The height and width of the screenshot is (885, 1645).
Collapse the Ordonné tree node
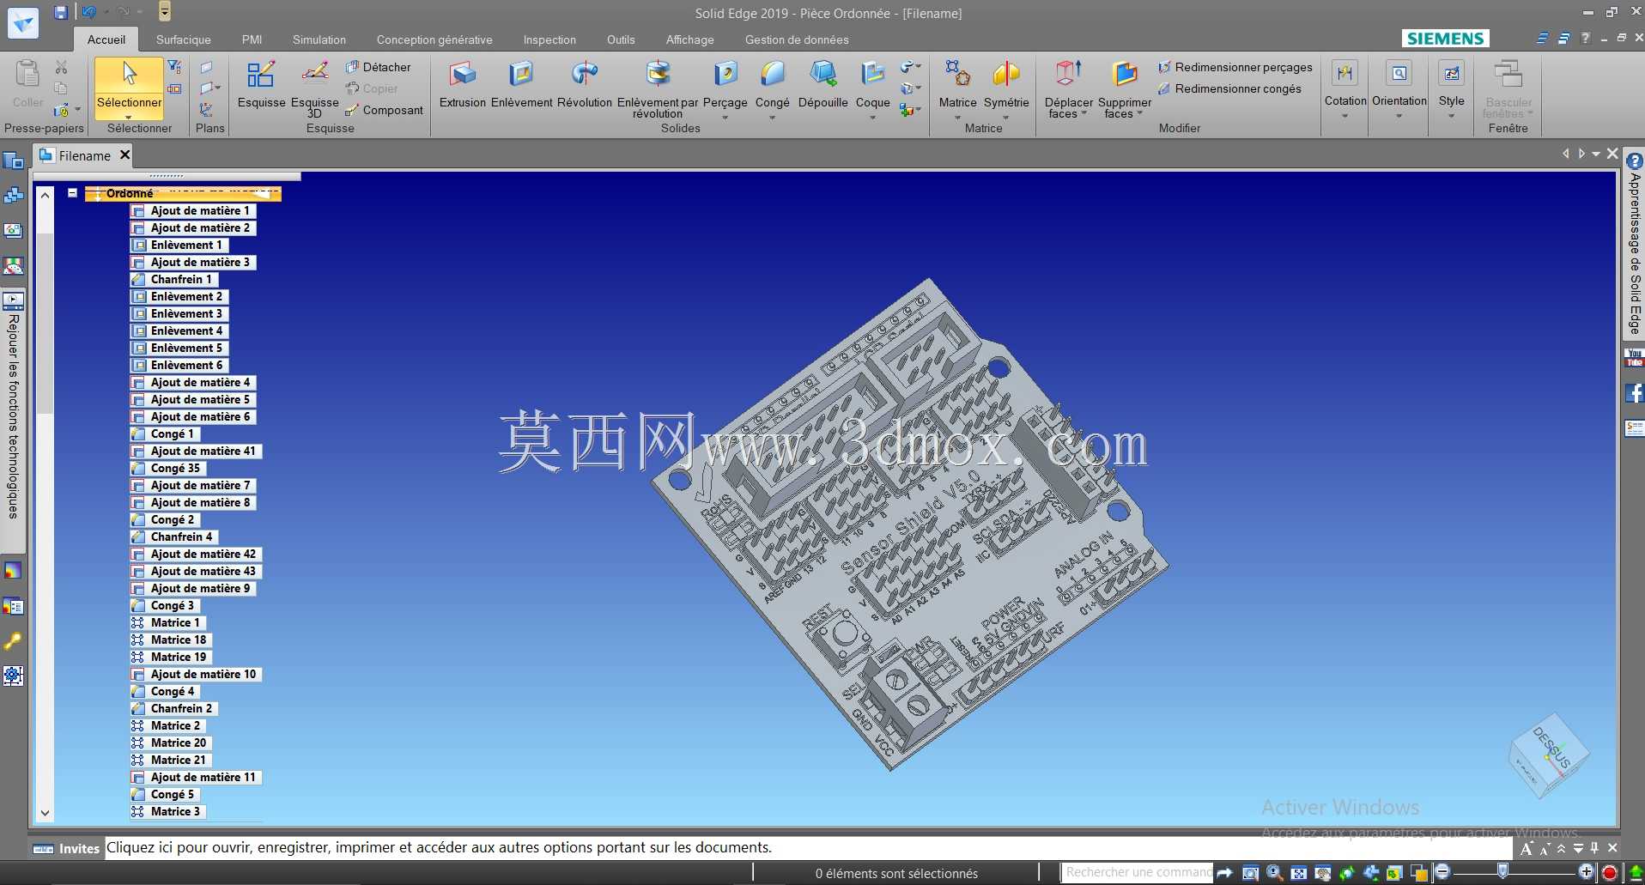point(73,193)
